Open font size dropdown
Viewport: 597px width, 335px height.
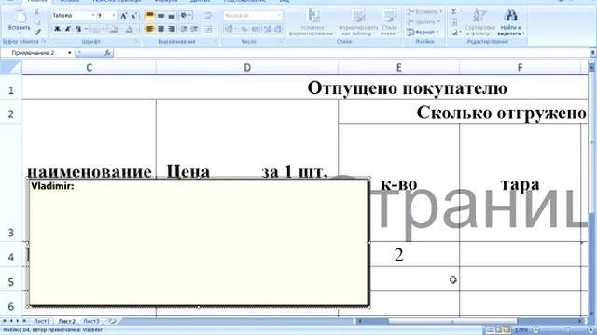point(114,16)
